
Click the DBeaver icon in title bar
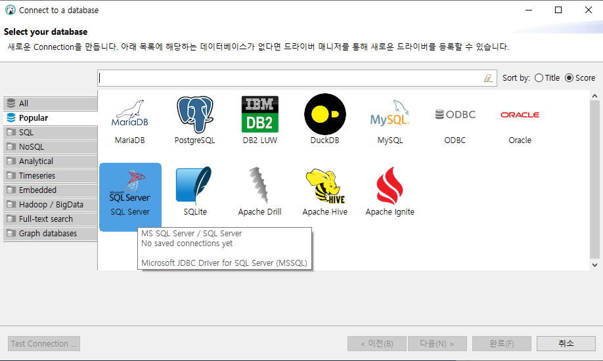(11, 11)
